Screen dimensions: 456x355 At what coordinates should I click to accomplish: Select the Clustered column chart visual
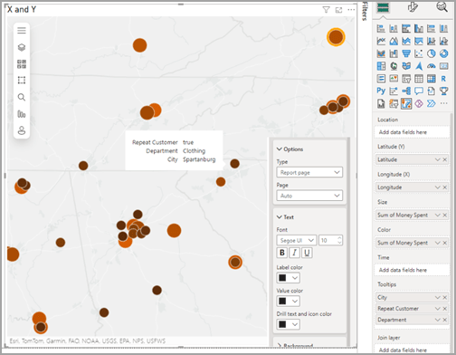point(419,29)
